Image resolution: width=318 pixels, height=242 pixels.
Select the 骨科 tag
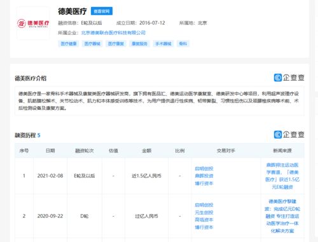pyautogui.click(x=183, y=44)
